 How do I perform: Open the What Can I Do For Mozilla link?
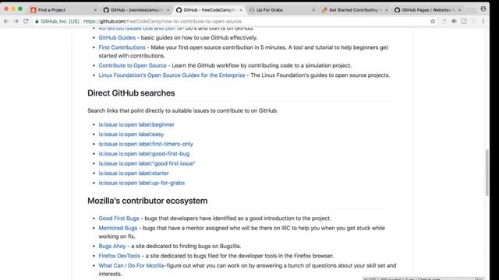131,266
